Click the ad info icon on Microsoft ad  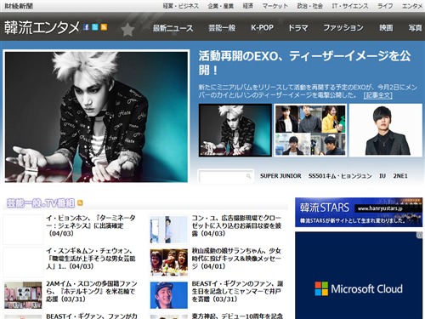tap(420, 235)
